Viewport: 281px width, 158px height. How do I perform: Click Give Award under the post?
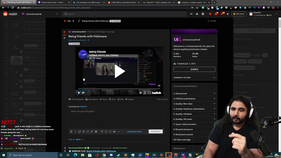[x=92, y=99]
